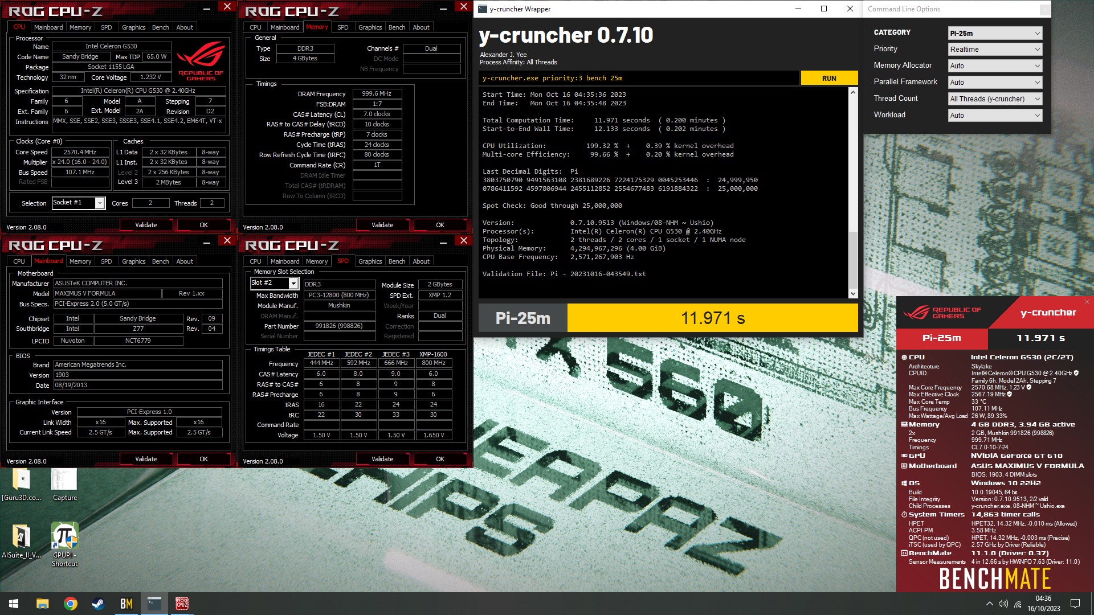
Task: Click the taskbar clock showing 04:36
Action: pyautogui.click(x=1043, y=604)
